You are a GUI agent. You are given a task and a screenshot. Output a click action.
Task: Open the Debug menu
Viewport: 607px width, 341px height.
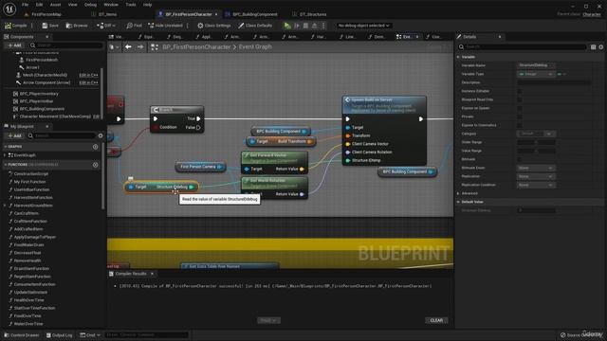click(90, 5)
